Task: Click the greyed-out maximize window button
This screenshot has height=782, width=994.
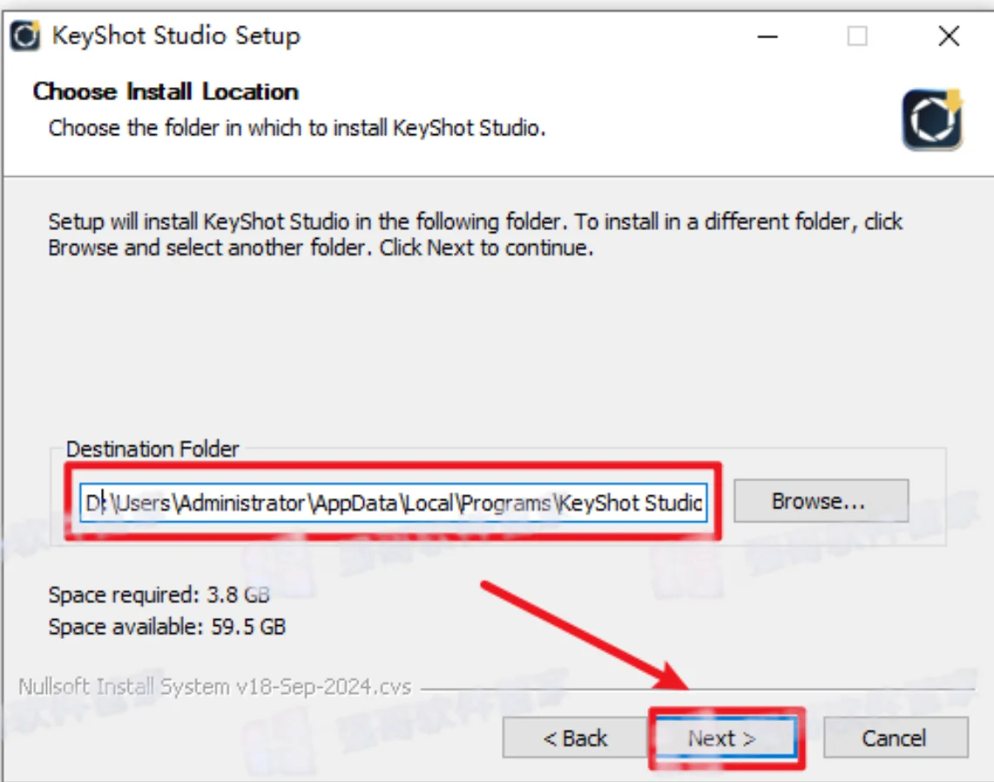Action: click(857, 36)
